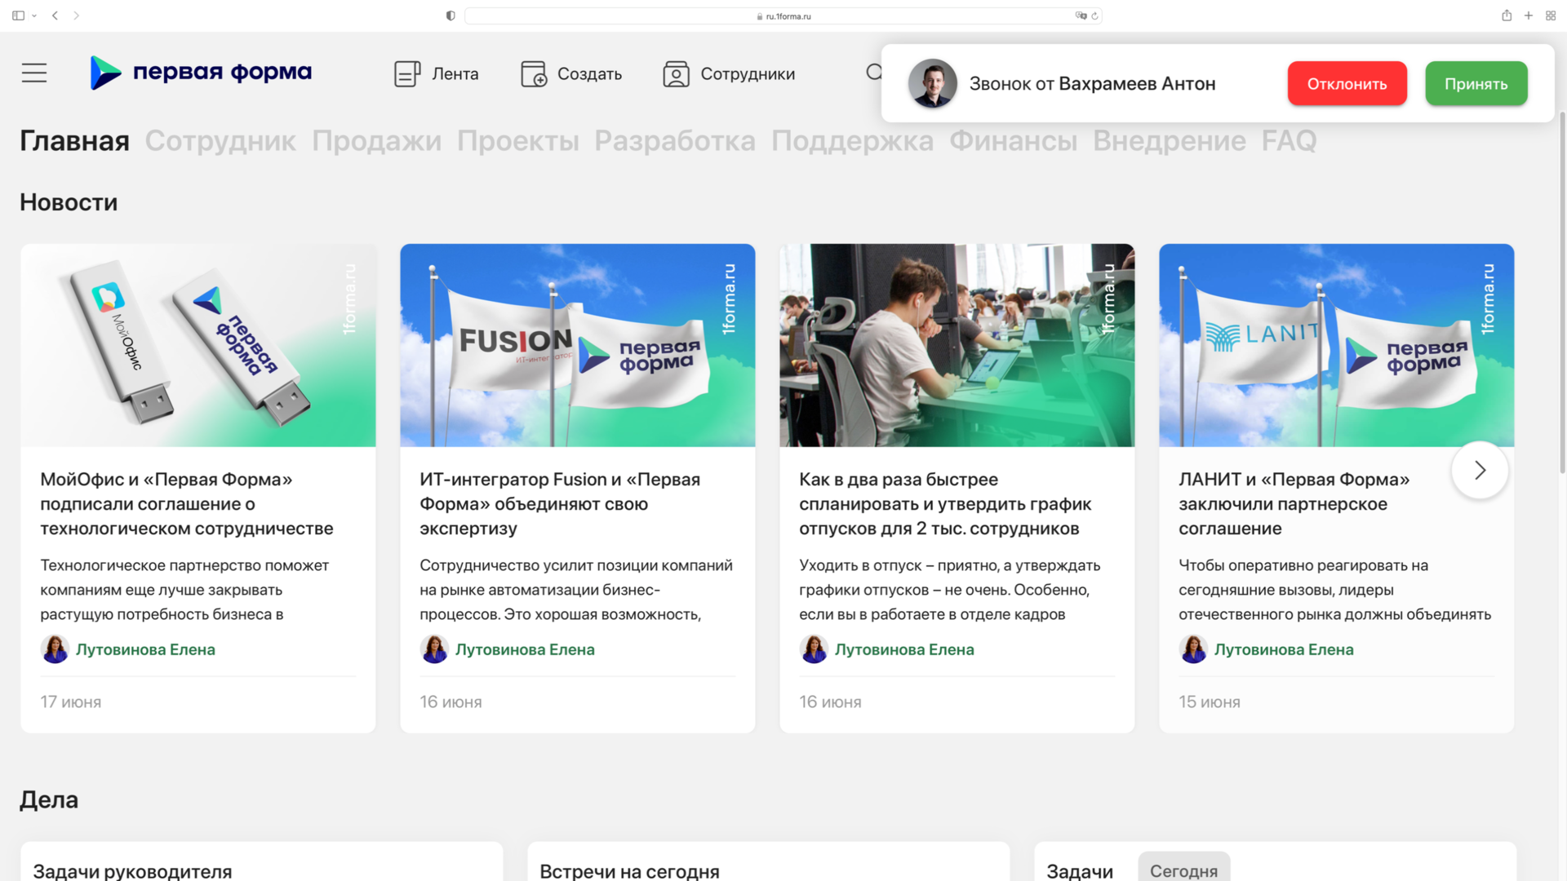Open a new browser tab with plus icon
Viewport: 1567px width, 881px height.
pyautogui.click(x=1529, y=15)
